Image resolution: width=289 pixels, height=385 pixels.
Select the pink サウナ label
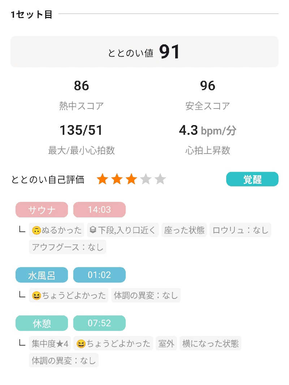click(x=42, y=210)
